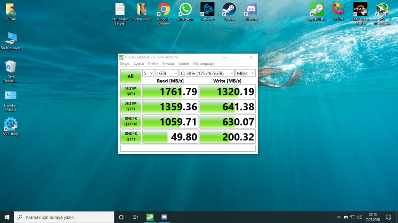Open the SSD Utility desktop icon
398x223 pixels.
click(10, 125)
